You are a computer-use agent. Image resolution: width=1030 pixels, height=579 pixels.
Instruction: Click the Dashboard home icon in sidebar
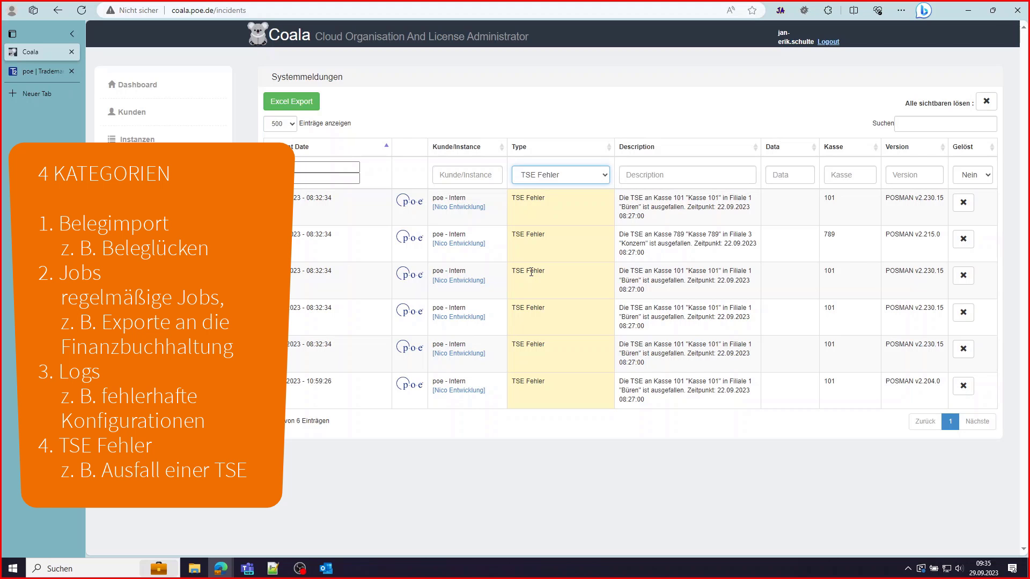[x=112, y=85]
